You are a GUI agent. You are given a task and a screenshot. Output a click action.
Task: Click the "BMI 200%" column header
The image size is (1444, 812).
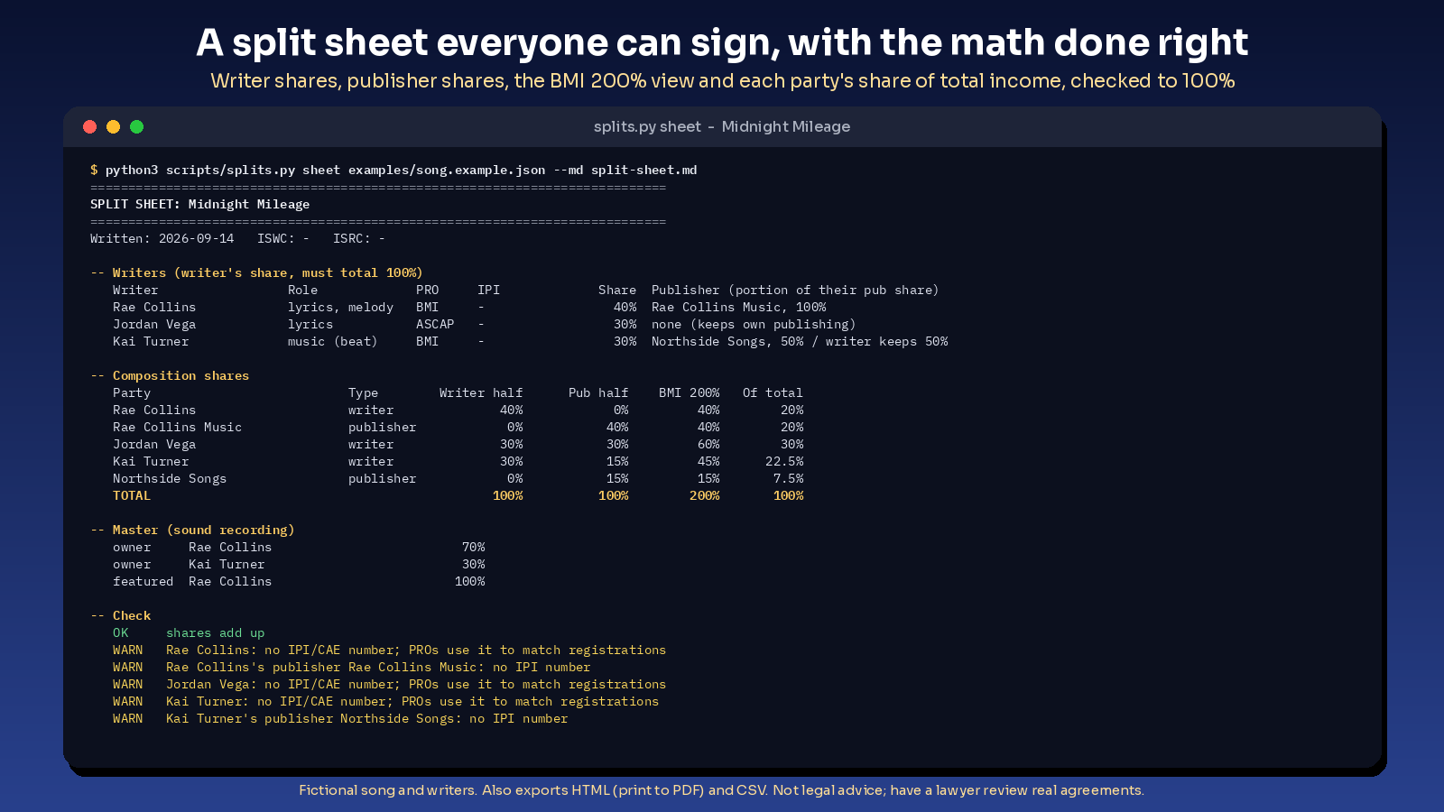coord(690,392)
